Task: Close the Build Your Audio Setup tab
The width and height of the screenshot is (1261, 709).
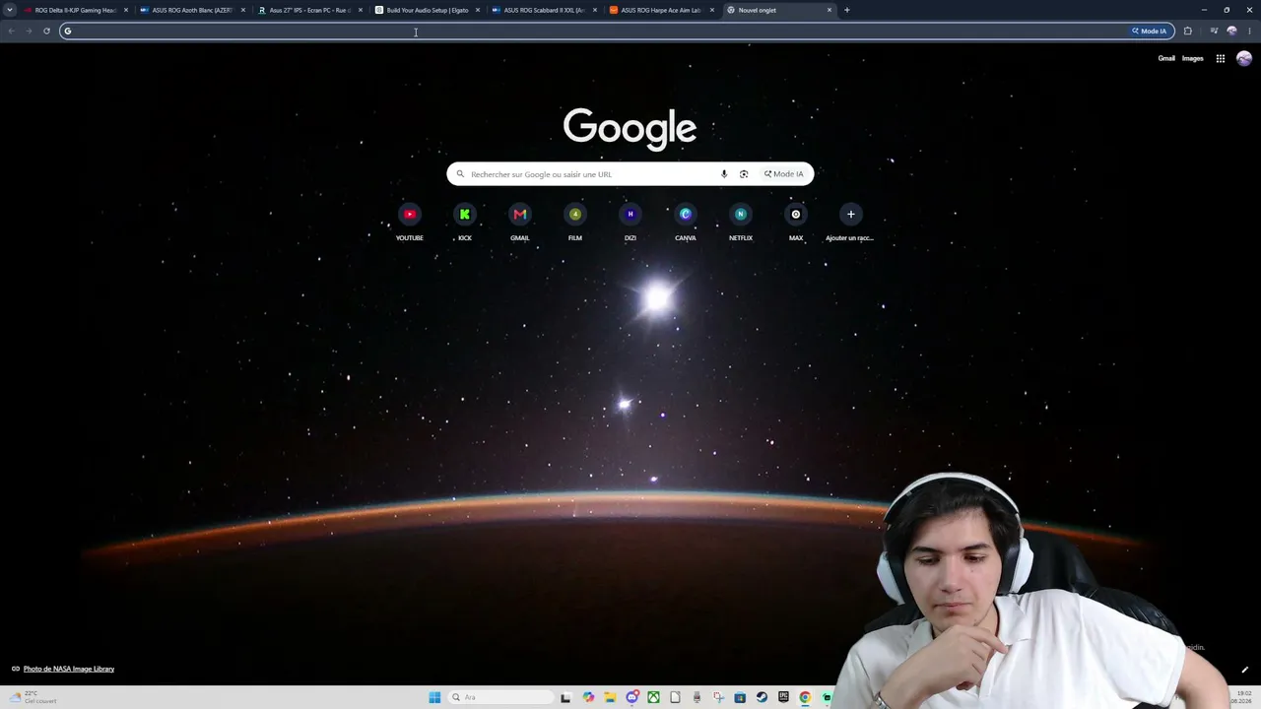Action: tap(478, 10)
